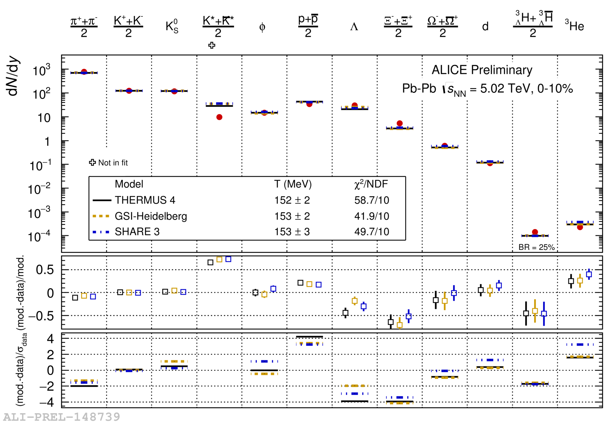Click the red hypertriton data point
Screen dimensions: 615x424
535,232
